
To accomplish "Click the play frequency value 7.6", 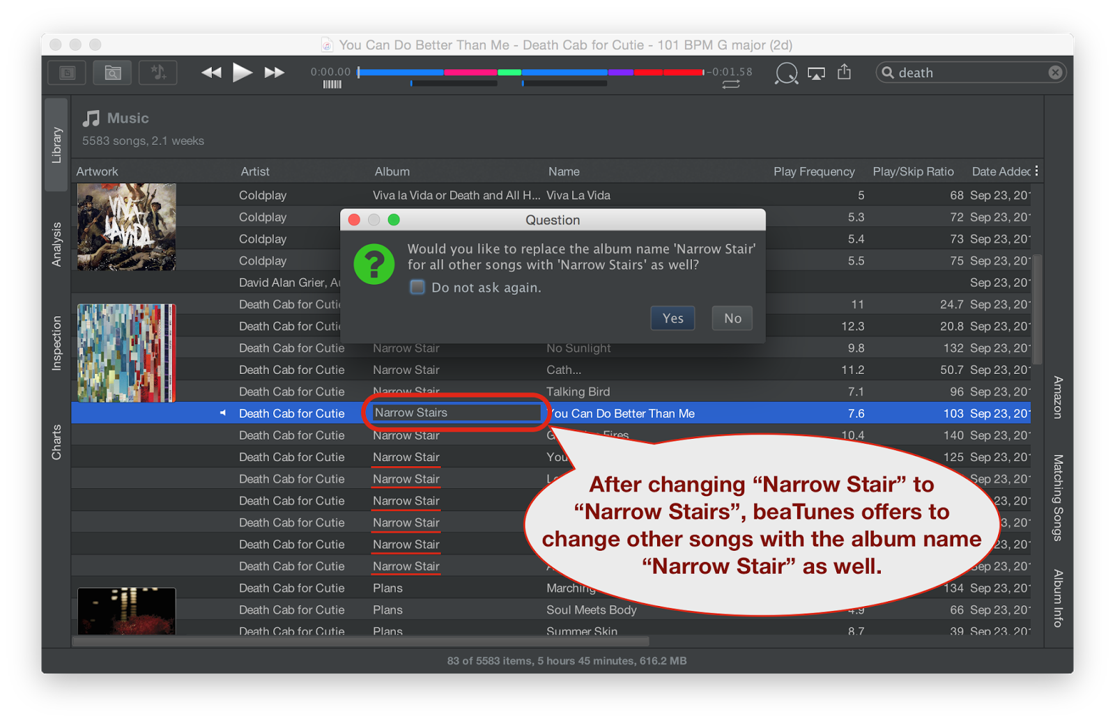I will click(x=856, y=414).
